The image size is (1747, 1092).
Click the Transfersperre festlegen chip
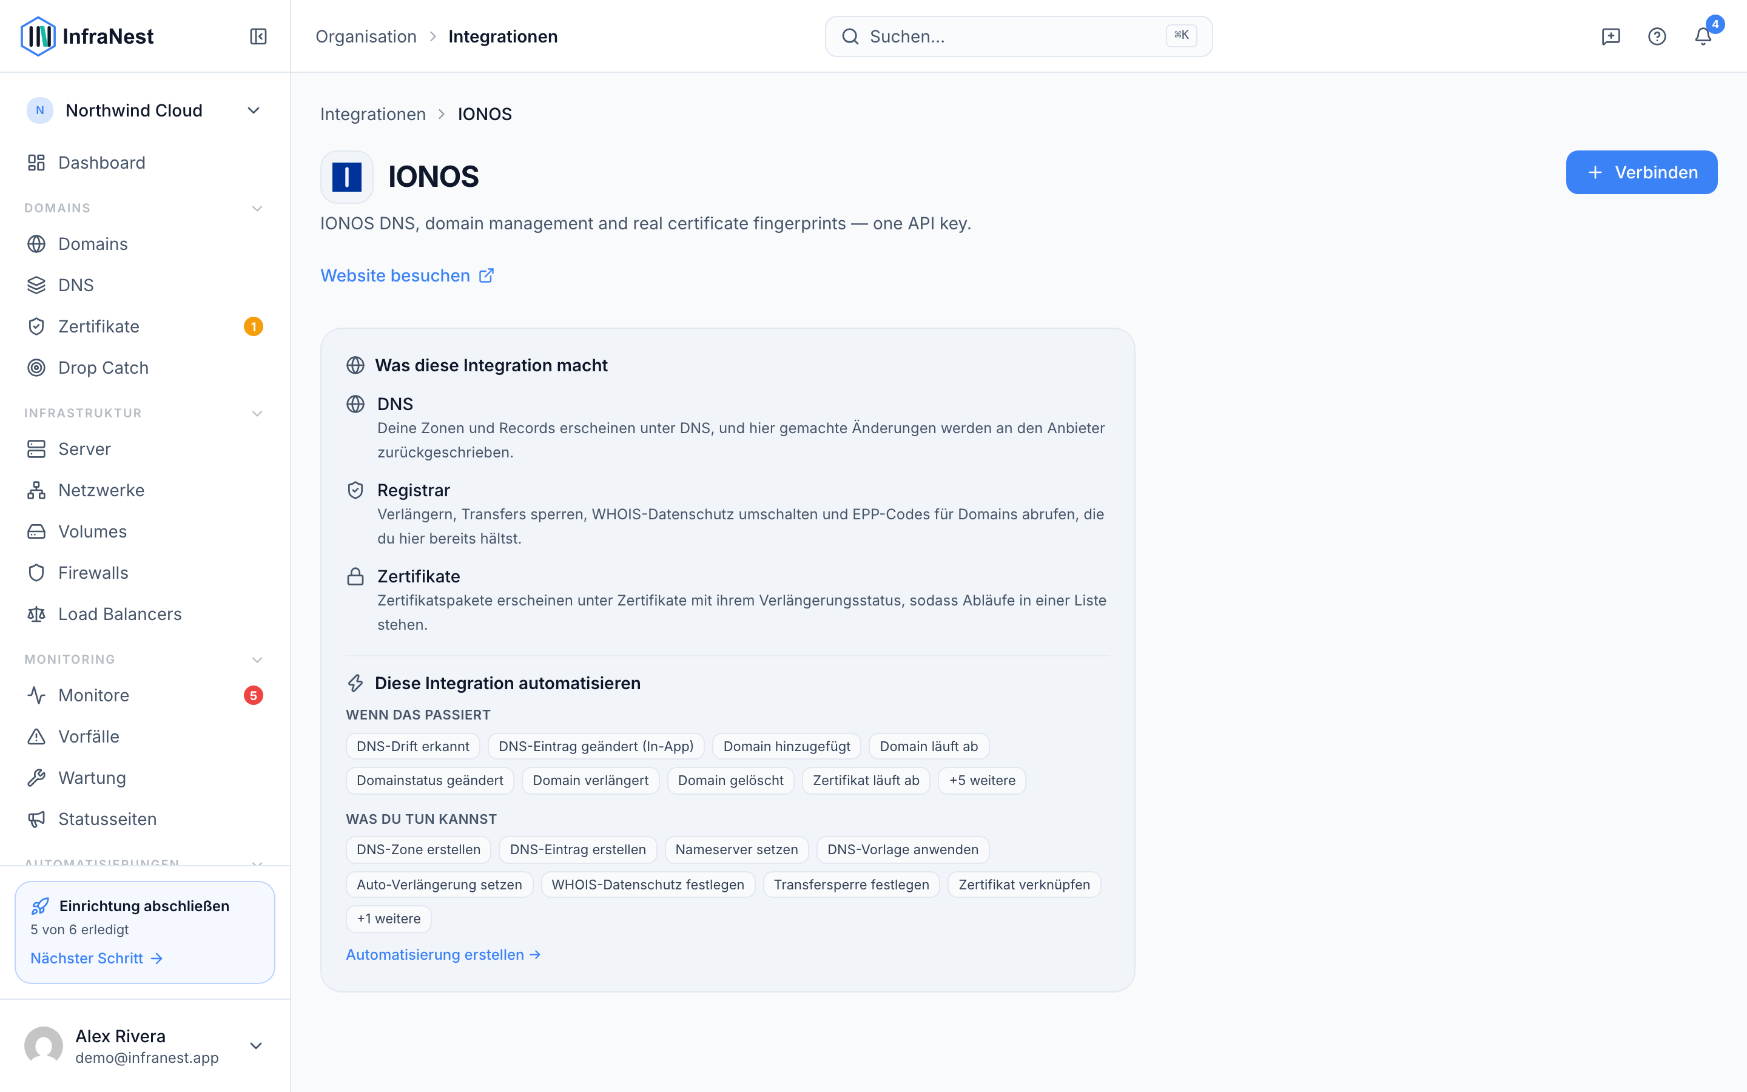(x=851, y=885)
